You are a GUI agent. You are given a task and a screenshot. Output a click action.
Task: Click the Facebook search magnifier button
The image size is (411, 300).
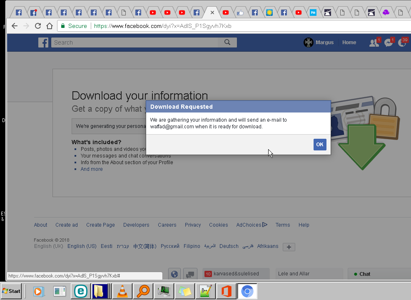(x=227, y=42)
